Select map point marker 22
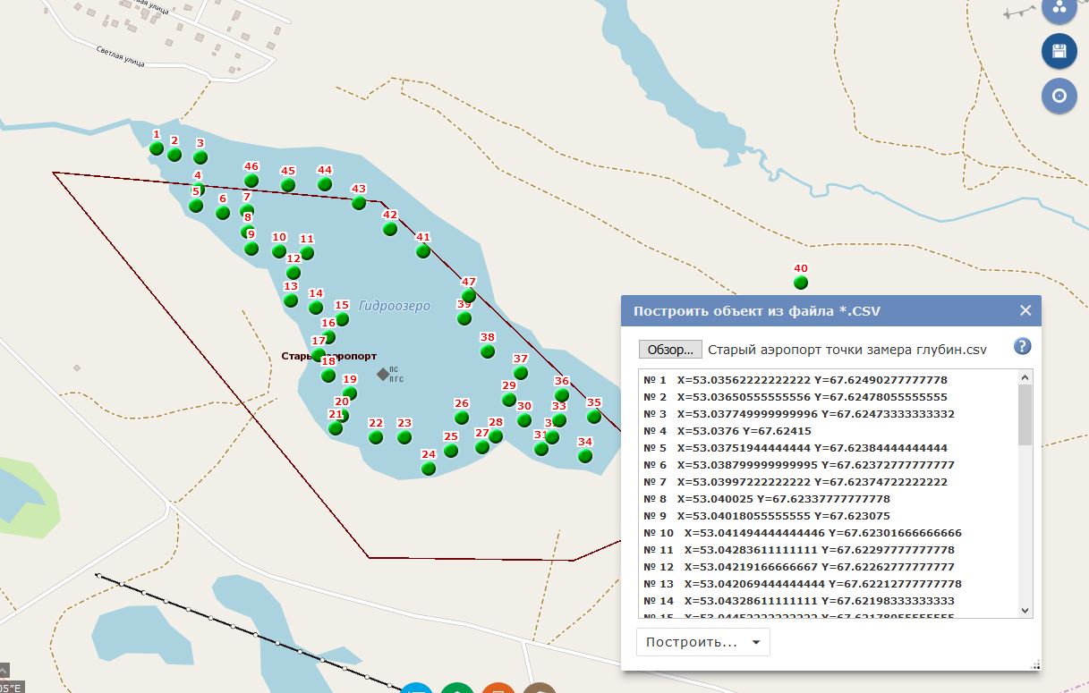This screenshot has width=1089, height=693. coord(376,437)
